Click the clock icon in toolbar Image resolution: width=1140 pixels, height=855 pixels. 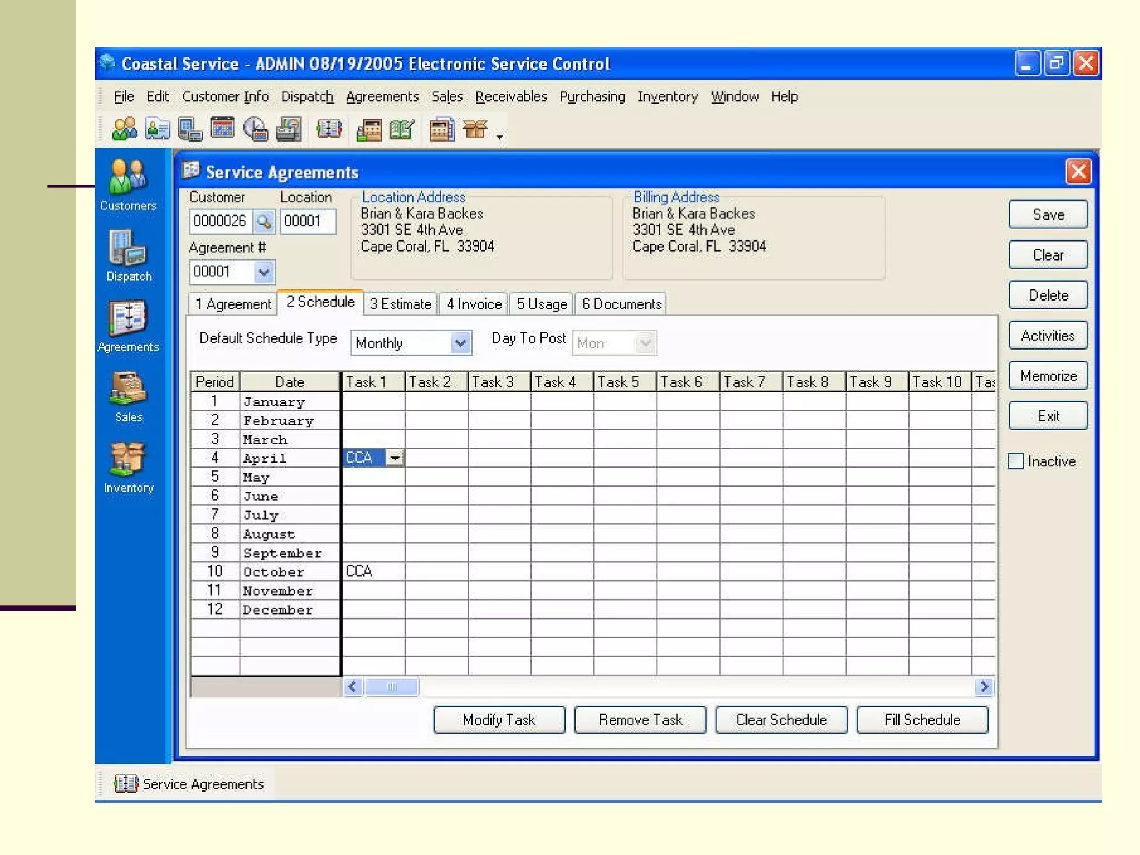[x=255, y=129]
